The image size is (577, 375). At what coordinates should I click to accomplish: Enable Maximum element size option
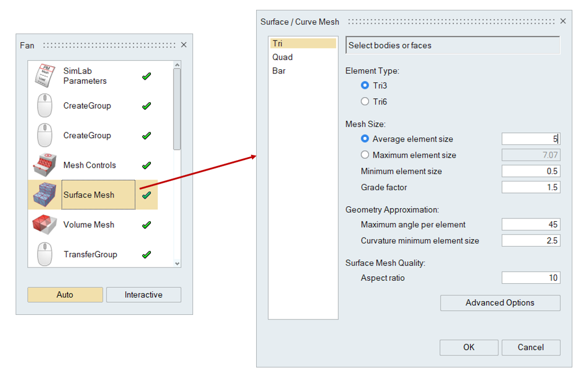(x=365, y=155)
